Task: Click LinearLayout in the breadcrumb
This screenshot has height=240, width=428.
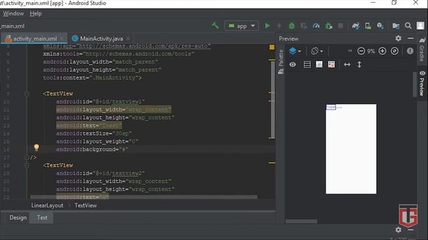Action: 47,205
